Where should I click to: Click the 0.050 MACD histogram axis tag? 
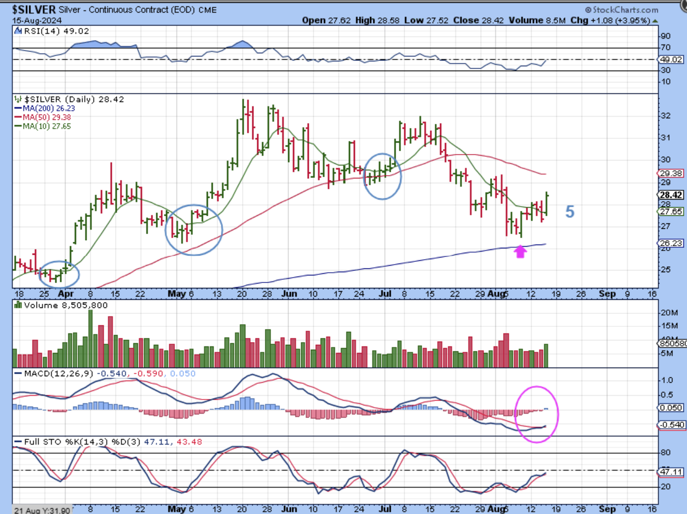pyautogui.click(x=671, y=408)
